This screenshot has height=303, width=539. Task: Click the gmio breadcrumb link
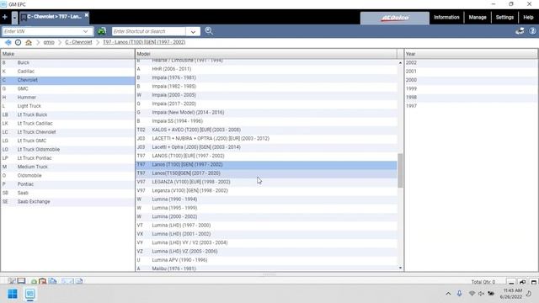click(x=49, y=42)
